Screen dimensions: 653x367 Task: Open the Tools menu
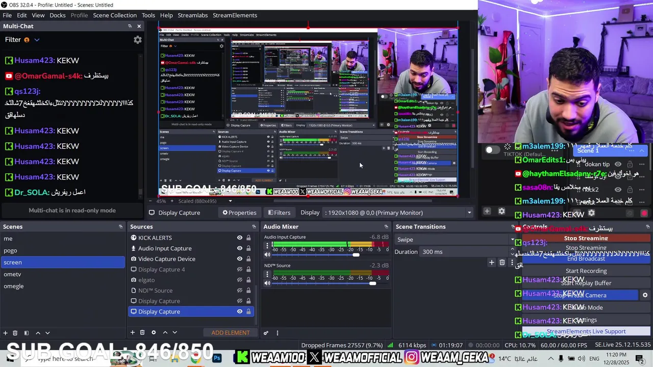148,15
